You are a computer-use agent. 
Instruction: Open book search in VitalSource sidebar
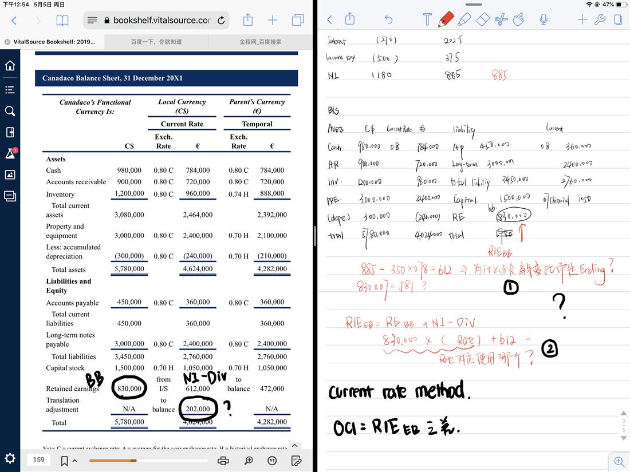coord(10,111)
